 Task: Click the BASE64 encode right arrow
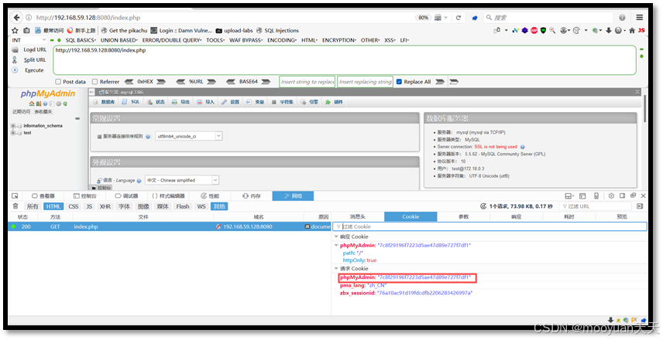(x=266, y=82)
